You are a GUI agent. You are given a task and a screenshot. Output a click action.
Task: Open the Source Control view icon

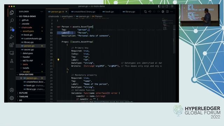pos(12,29)
